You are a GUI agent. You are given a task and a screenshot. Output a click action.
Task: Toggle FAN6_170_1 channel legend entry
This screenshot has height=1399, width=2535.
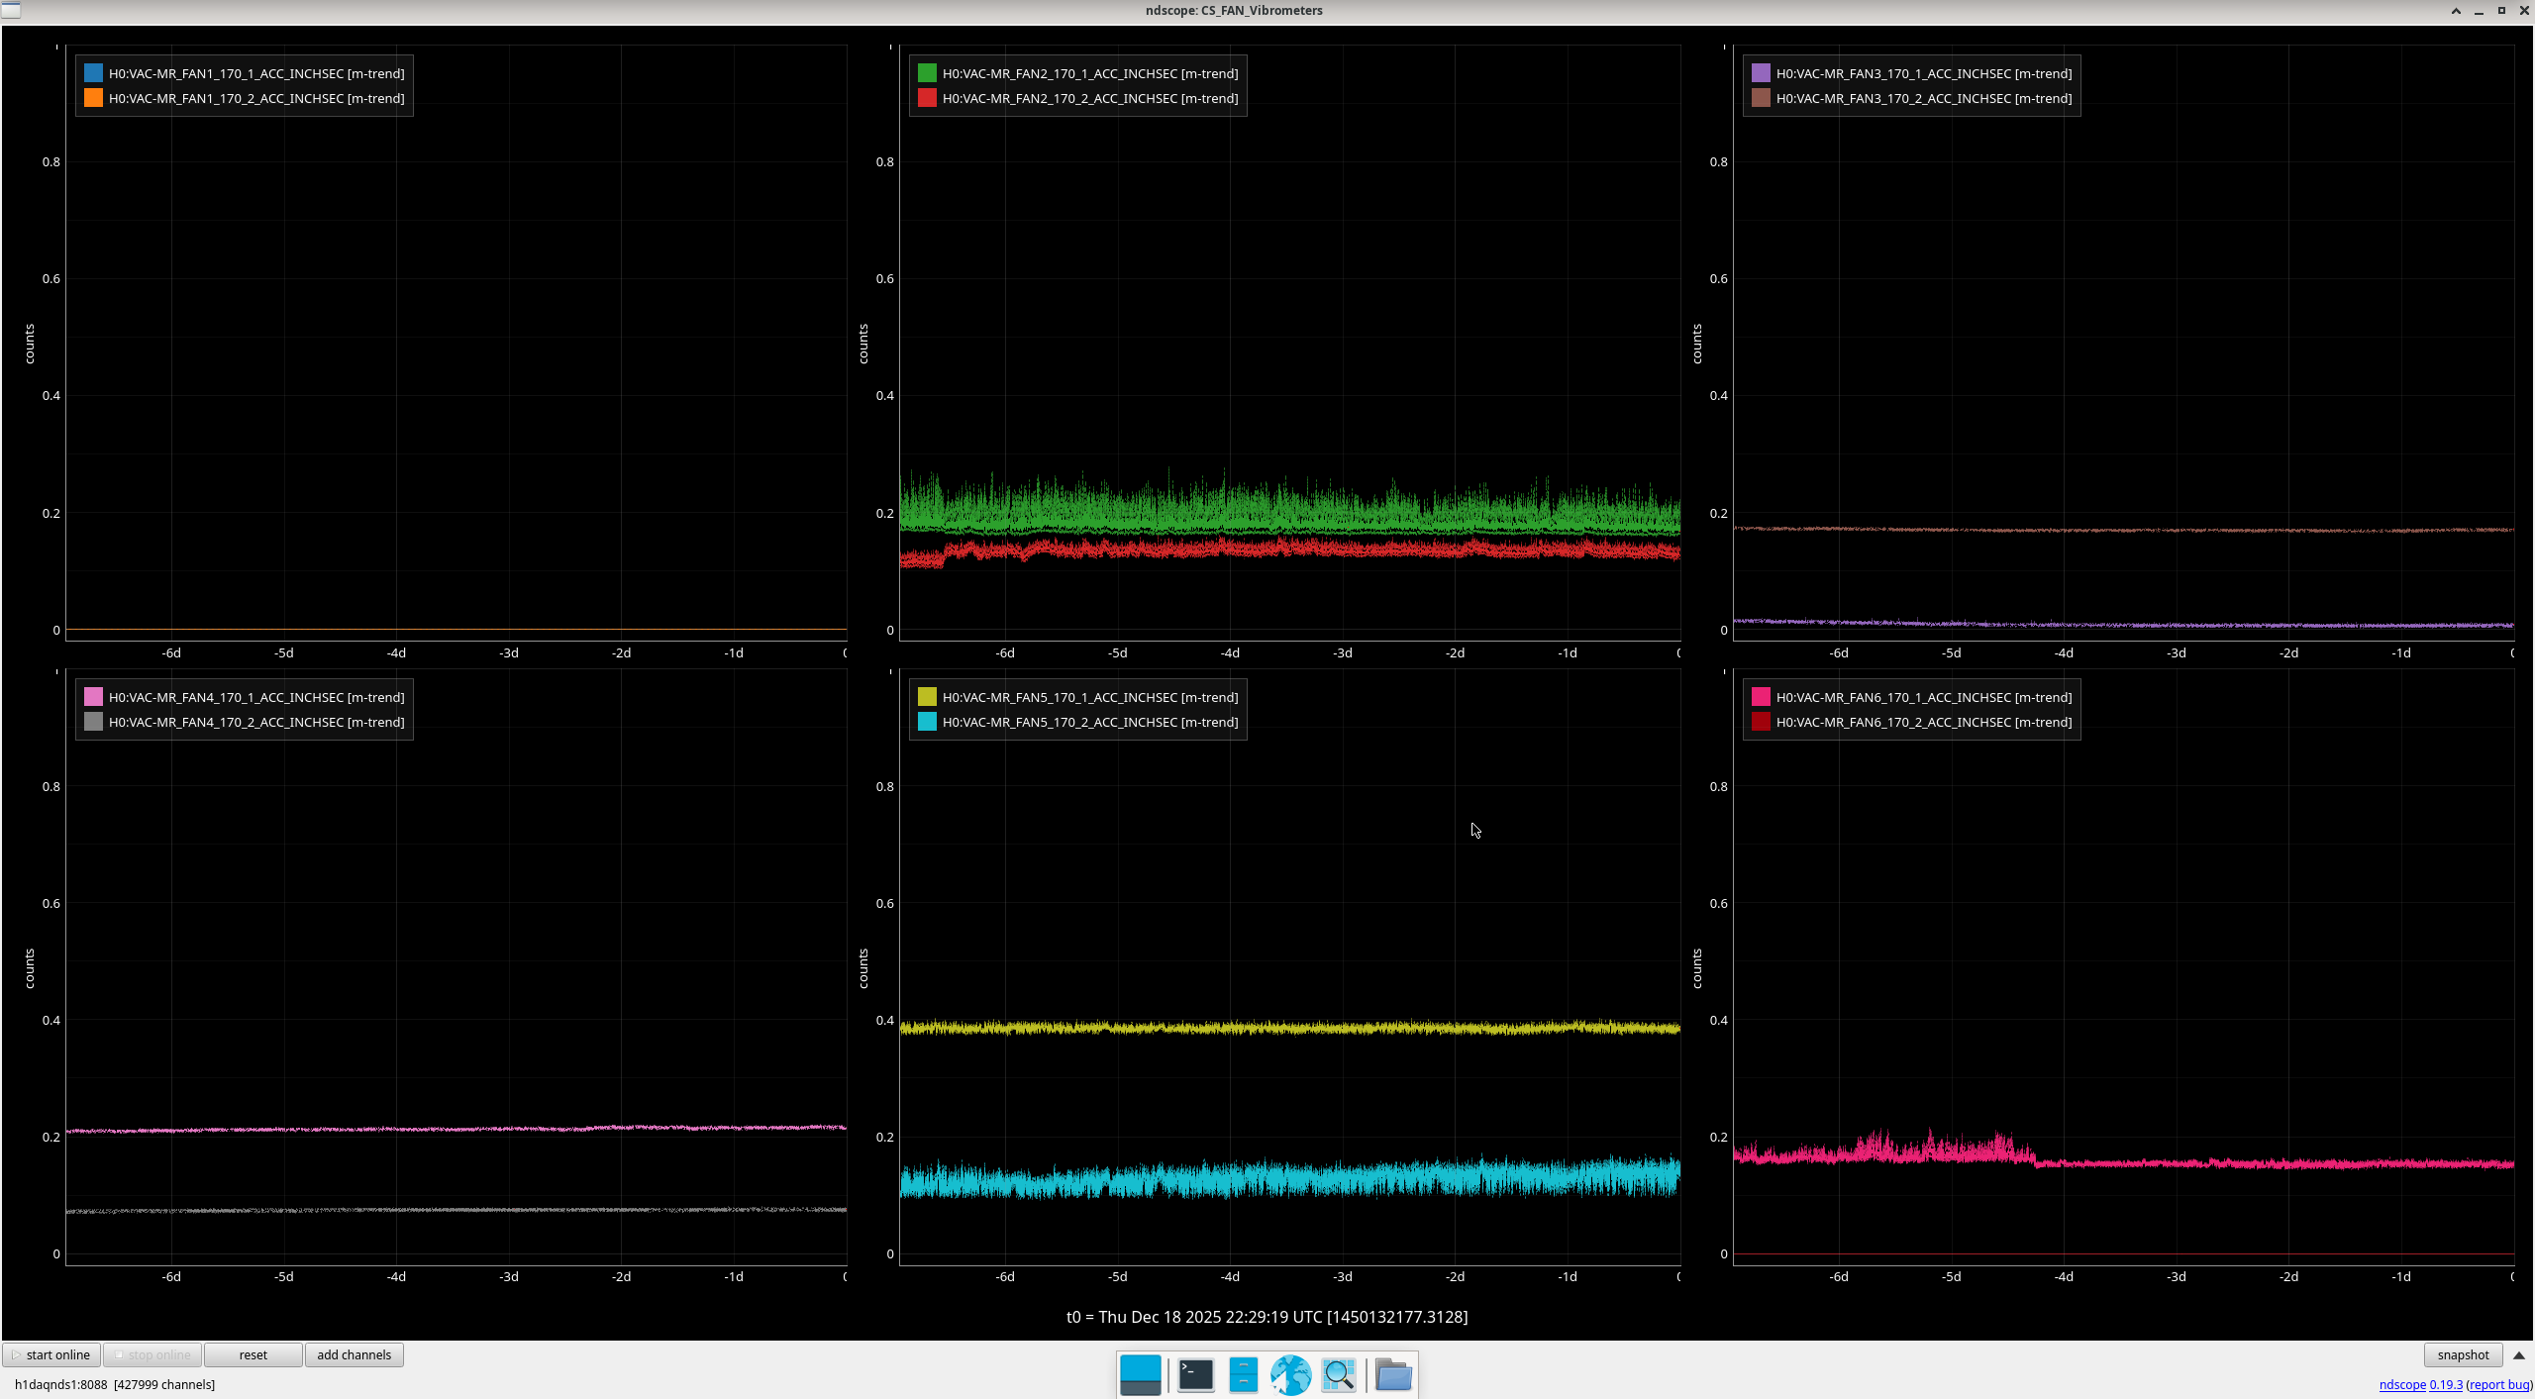point(1923,697)
